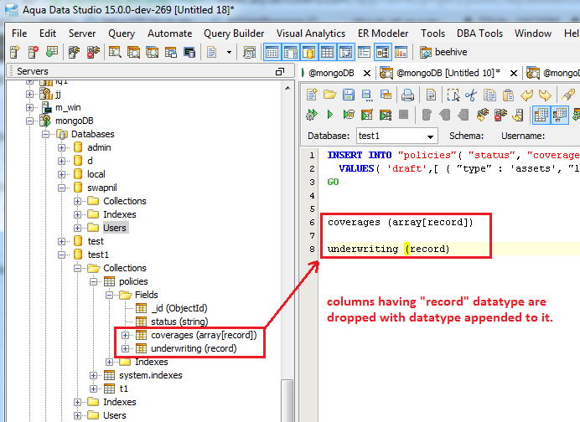Click the Execute green play icon

pos(330,115)
